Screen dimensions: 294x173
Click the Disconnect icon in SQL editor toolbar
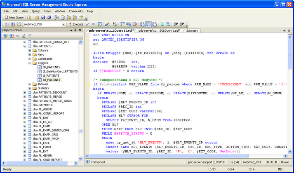tap(13, 24)
